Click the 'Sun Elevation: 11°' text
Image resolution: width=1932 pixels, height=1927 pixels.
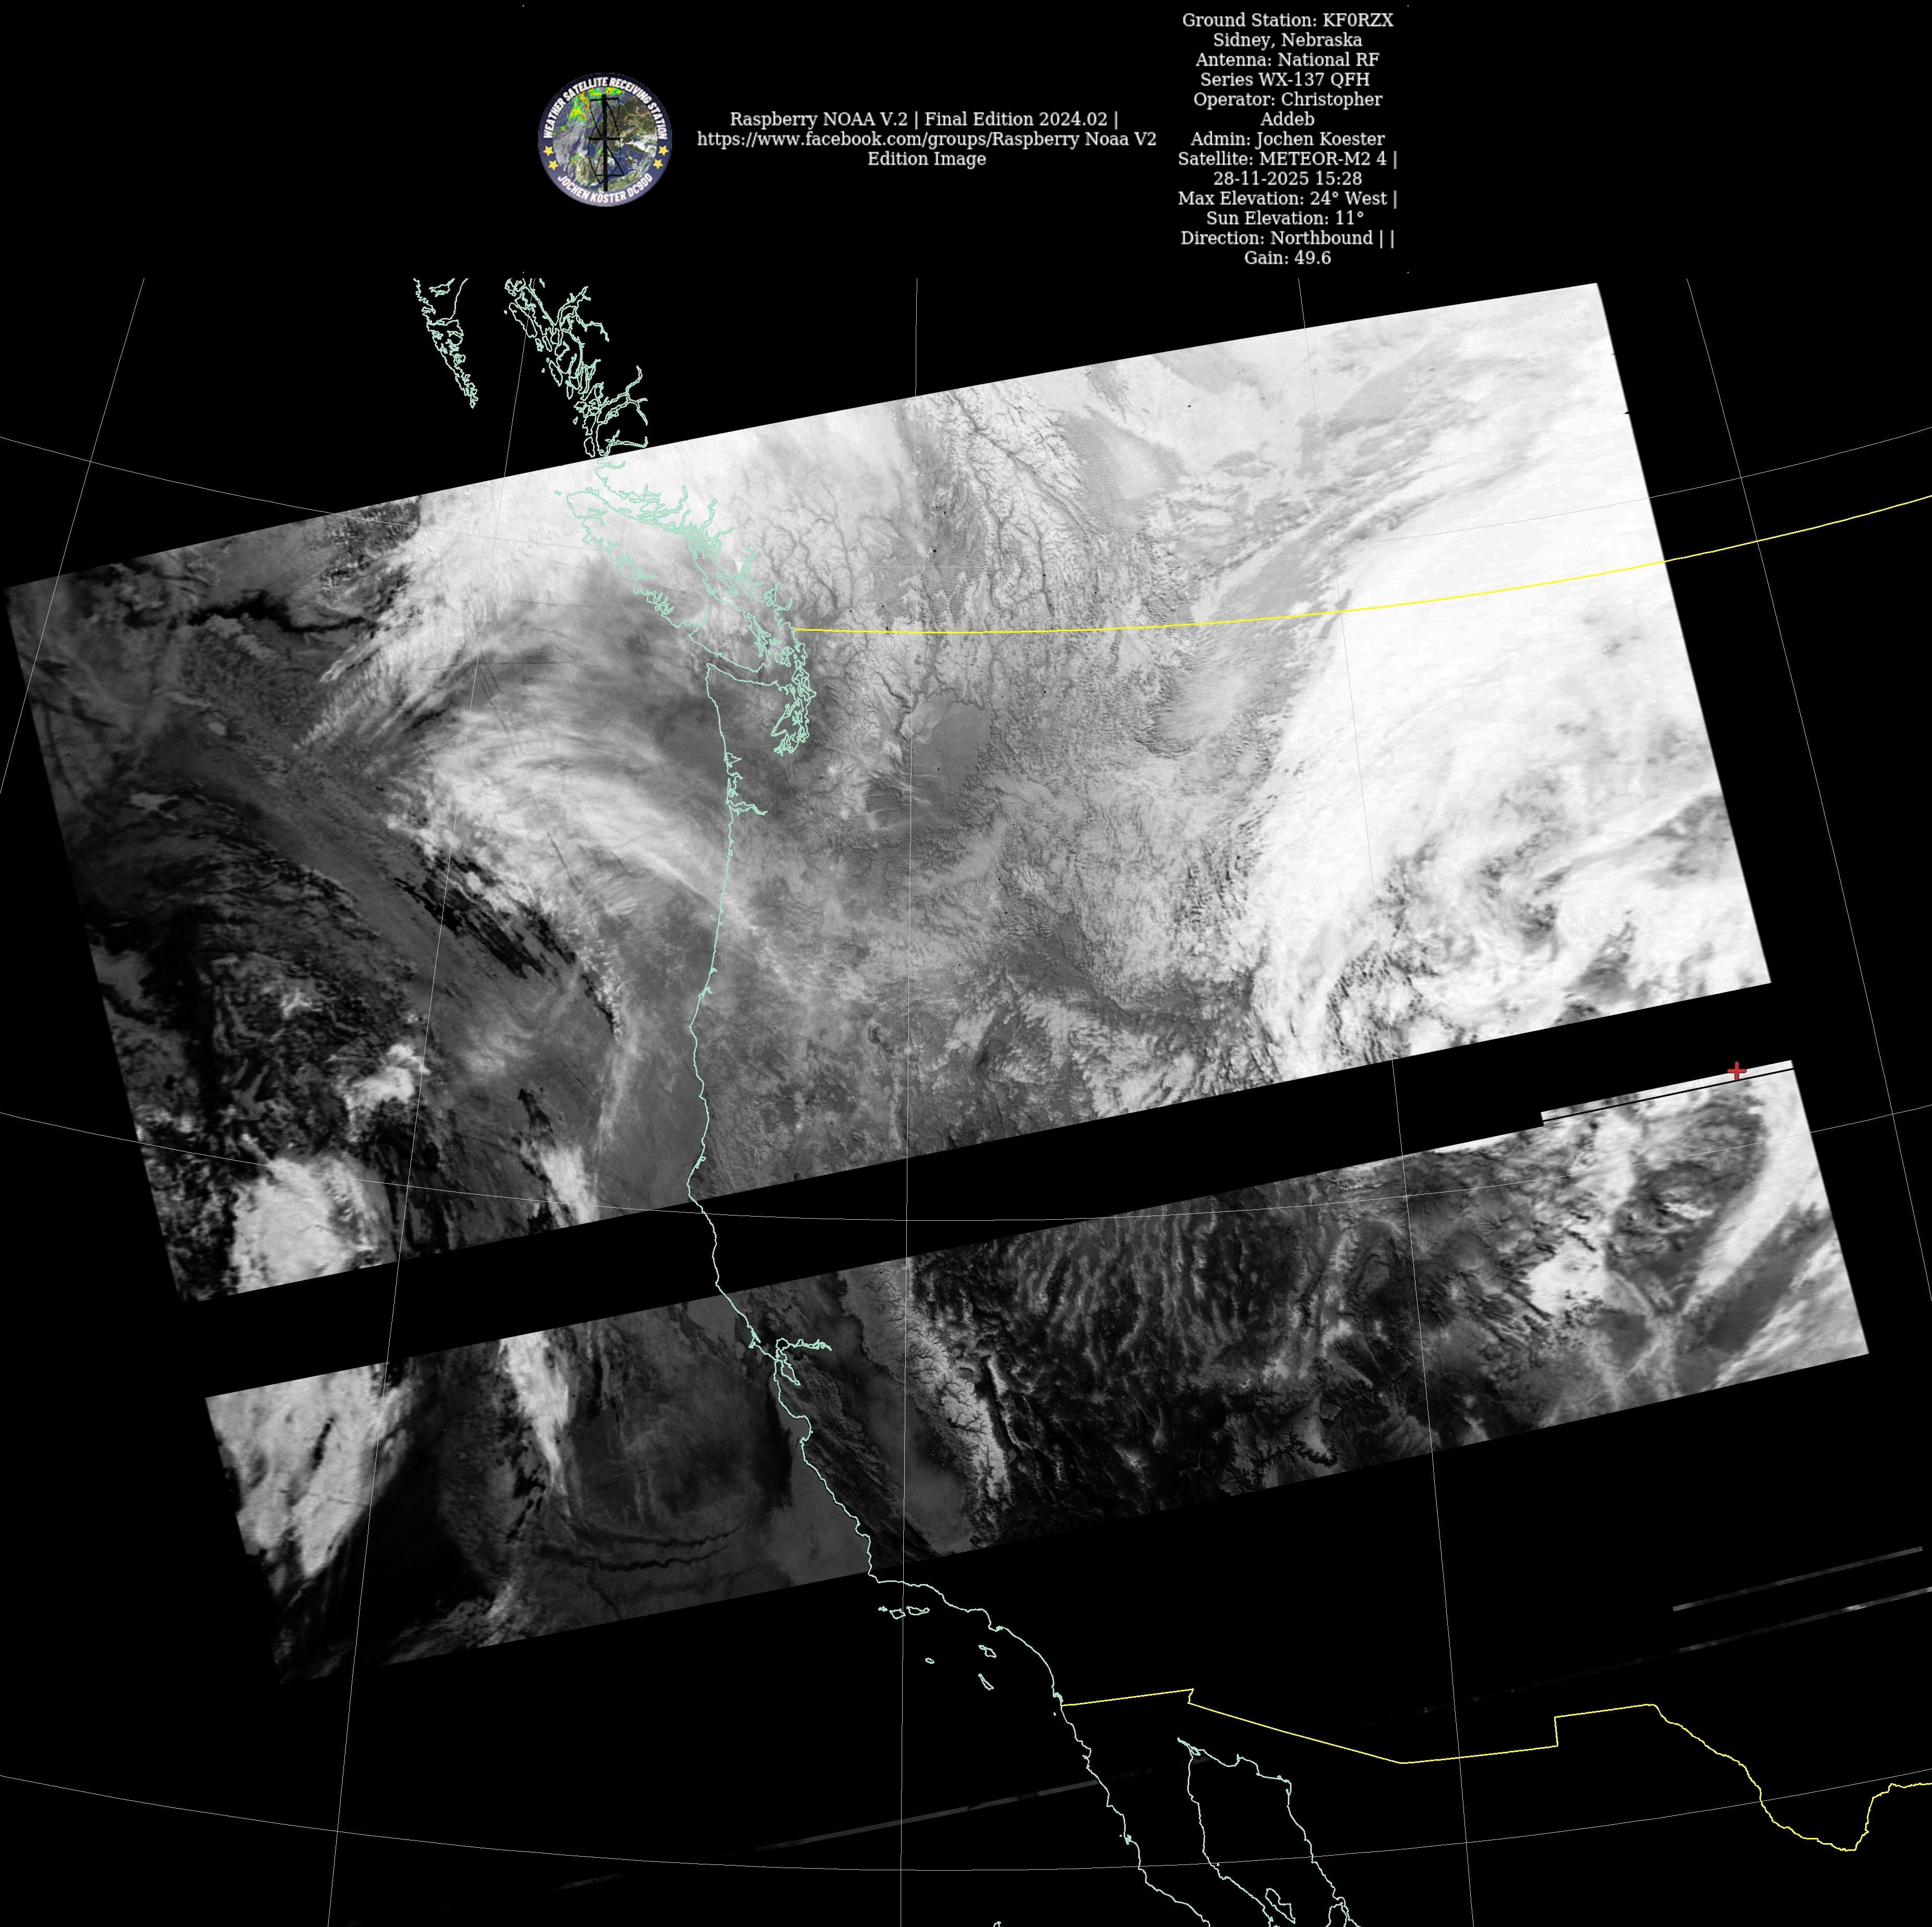point(1285,218)
